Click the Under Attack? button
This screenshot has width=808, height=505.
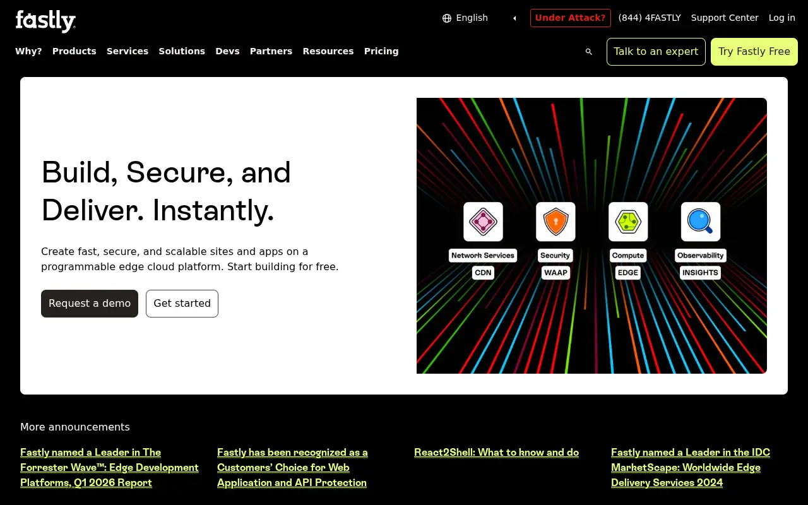(x=571, y=18)
